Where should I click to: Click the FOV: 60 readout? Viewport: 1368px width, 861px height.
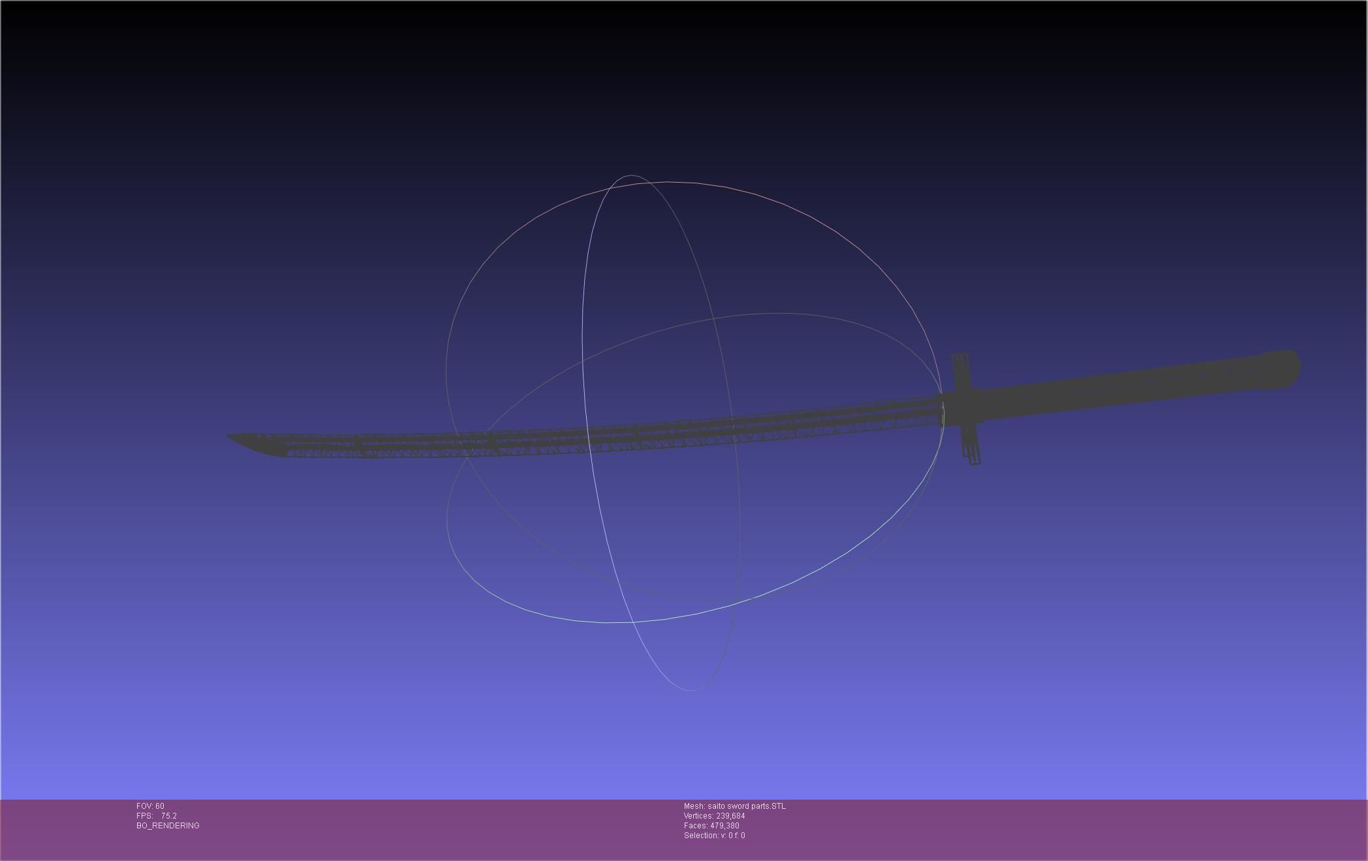pyautogui.click(x=150, y=806)
